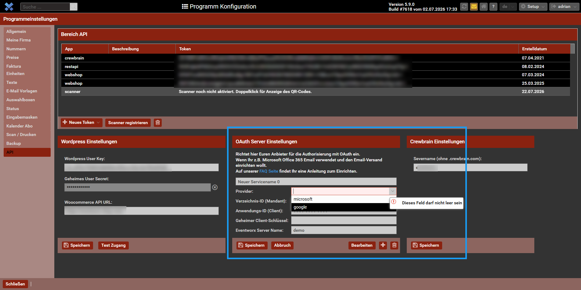
Task: Sort by the Beschreibung column header
Action: click(x=142, y=49)
